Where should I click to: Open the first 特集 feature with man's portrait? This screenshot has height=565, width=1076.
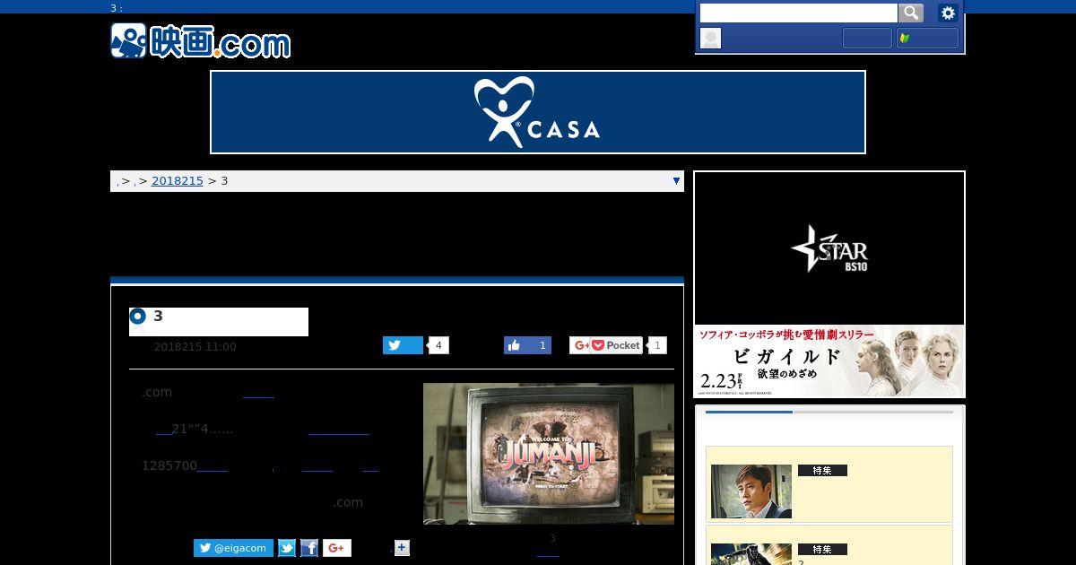(751, 491)
